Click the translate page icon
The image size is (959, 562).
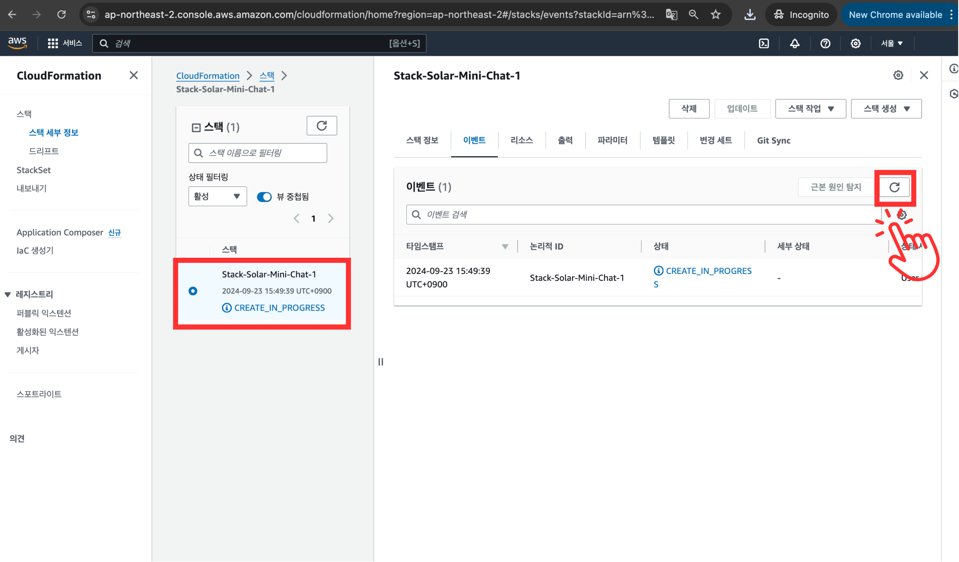(672, 14)
